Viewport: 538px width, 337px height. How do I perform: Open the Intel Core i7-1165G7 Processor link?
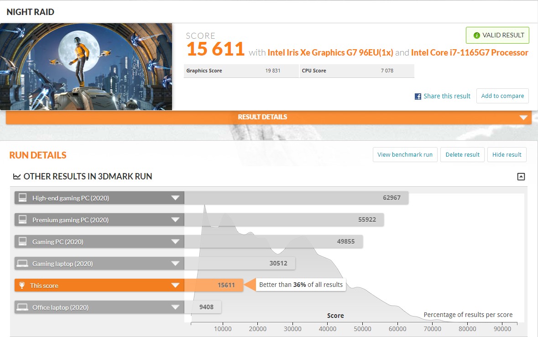point(470,52)
